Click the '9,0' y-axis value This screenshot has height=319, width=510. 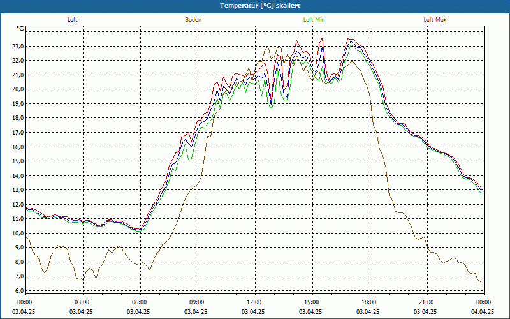[x=19, y=248]
